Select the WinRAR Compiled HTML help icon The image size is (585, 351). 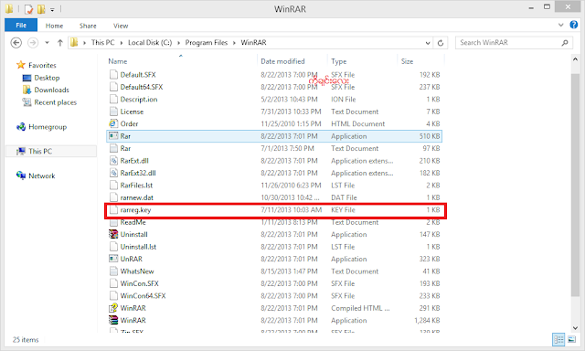point(113,308)
